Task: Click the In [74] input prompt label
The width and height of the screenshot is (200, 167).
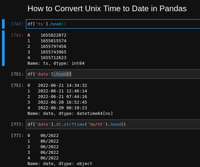Action: tap(17, 24)
